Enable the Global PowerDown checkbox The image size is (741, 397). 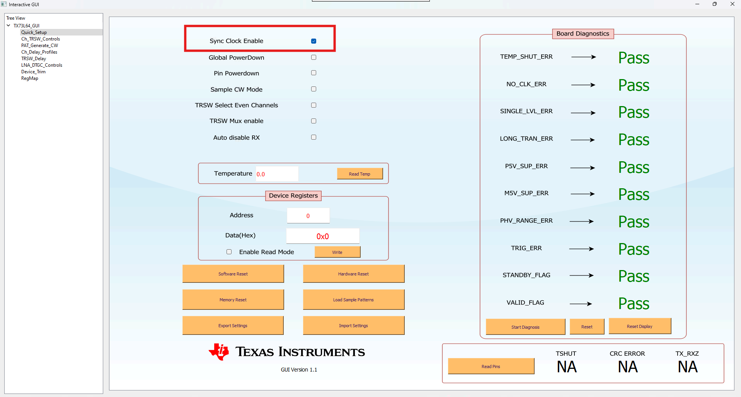(x=313, y=57)
